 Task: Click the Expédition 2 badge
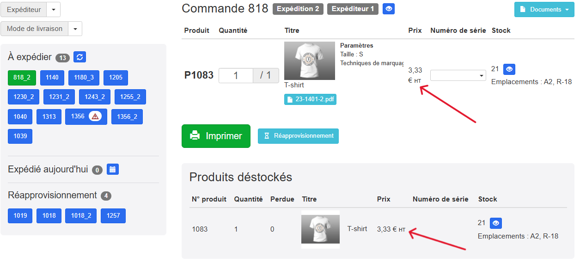[298, 9]
